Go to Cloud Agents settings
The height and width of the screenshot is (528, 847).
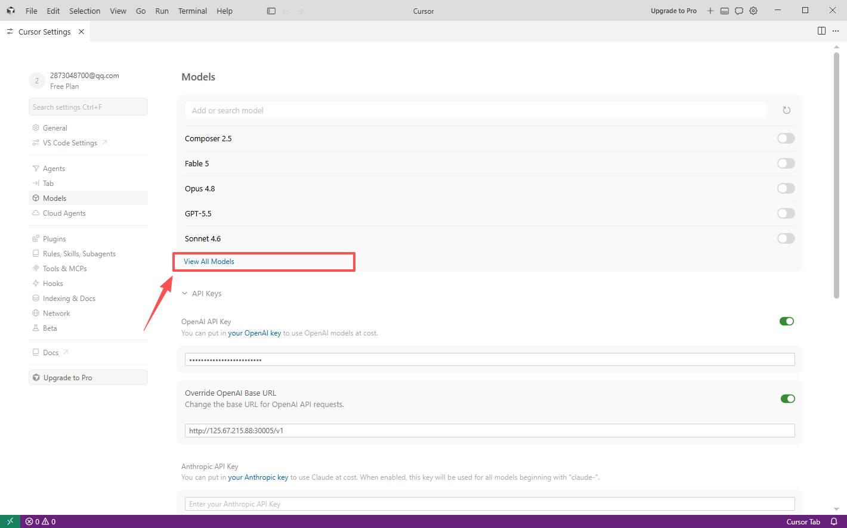pos(88,213)
